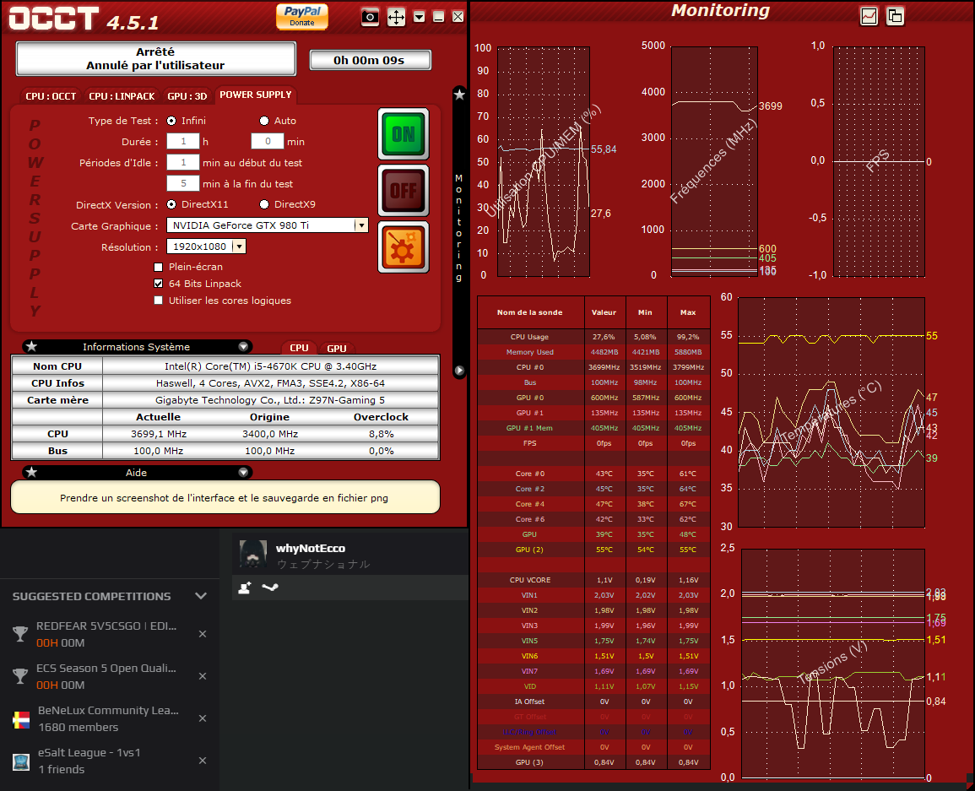The height and width of the screenshot is (791, 975).
Task: Click the Nom de la sonde column header
Action: click(x=530, y=312)
